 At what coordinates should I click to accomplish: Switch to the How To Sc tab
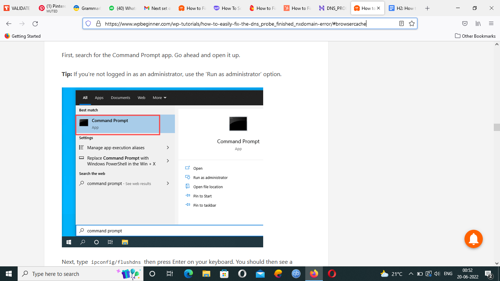(227, 8)
